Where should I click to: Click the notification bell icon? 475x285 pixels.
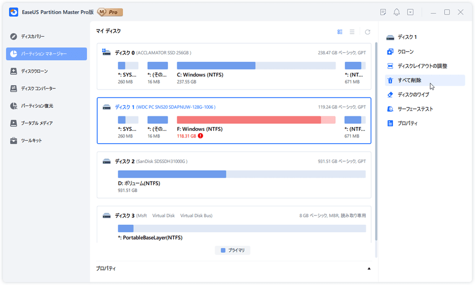[x=397, y=12]
